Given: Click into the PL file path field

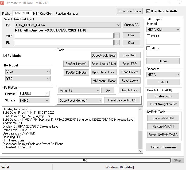Looking at the screenshot, I should 64,42.
